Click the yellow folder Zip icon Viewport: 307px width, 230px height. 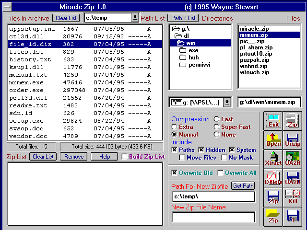point(273,216)
